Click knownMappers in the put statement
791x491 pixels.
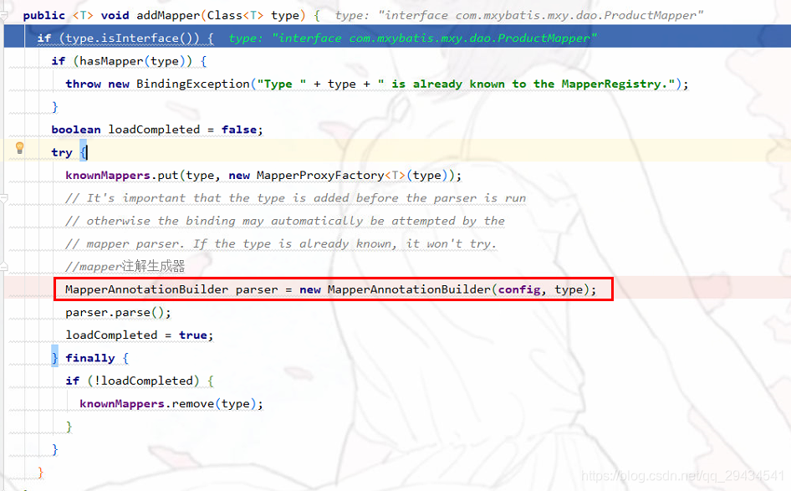(108, 175)
